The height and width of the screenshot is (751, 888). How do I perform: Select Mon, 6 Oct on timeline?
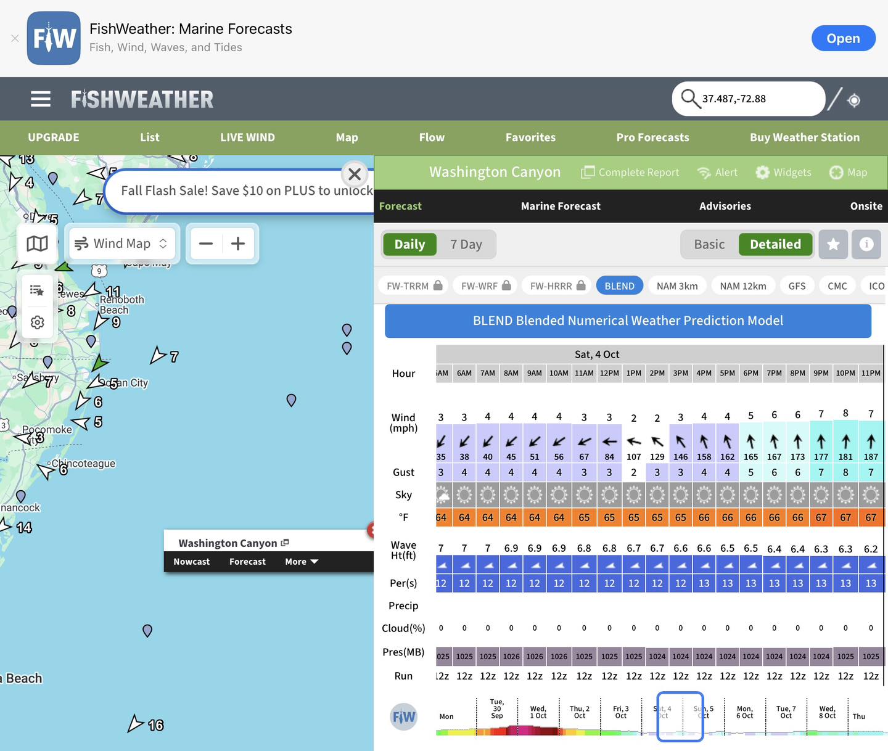pos(744,713)
